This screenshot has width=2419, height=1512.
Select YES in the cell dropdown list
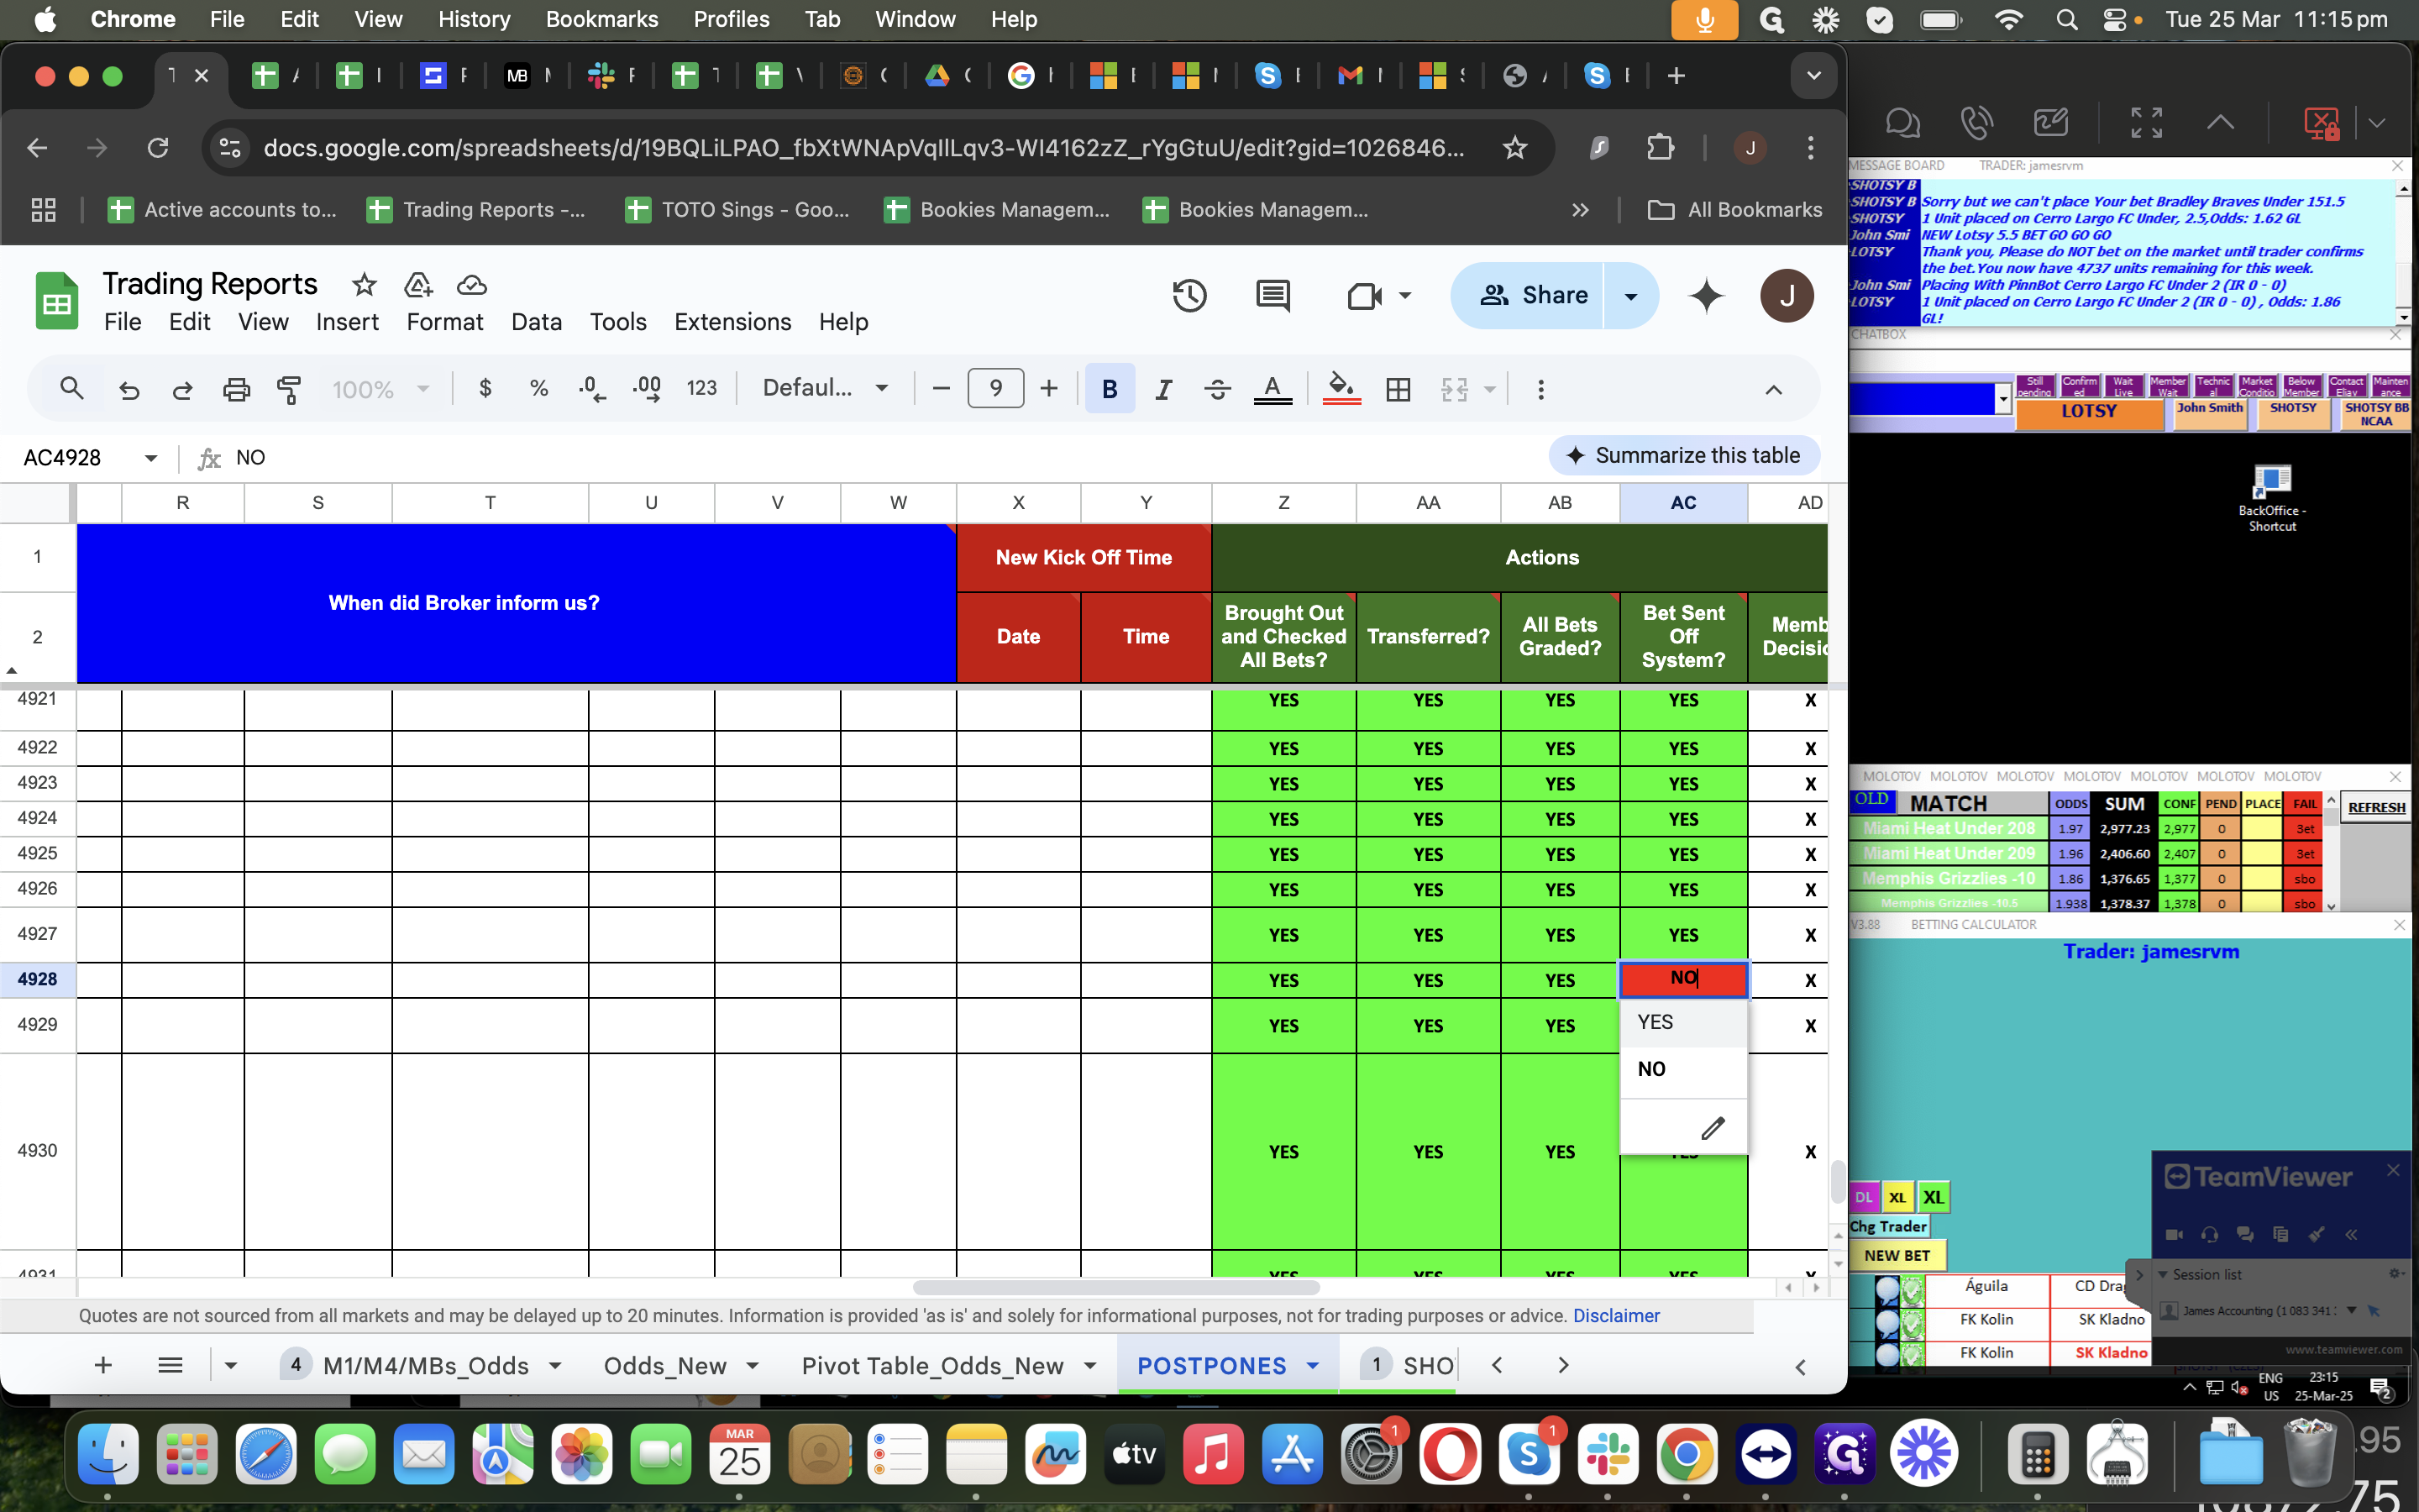pos(1683,1022)
